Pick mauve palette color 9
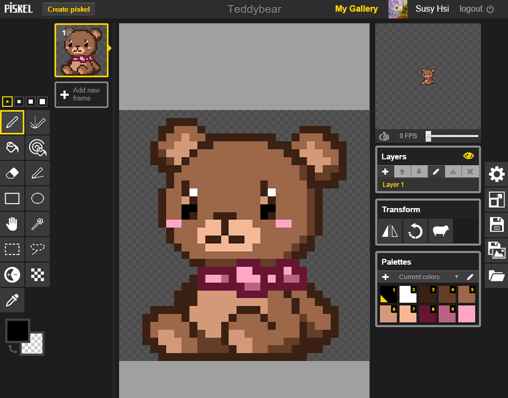Viewport: 508px width, 398px height. (447, 314)
